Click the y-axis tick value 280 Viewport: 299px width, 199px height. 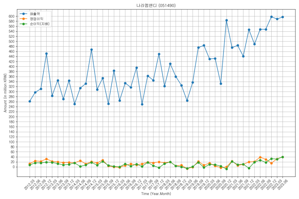click(11, 97)
